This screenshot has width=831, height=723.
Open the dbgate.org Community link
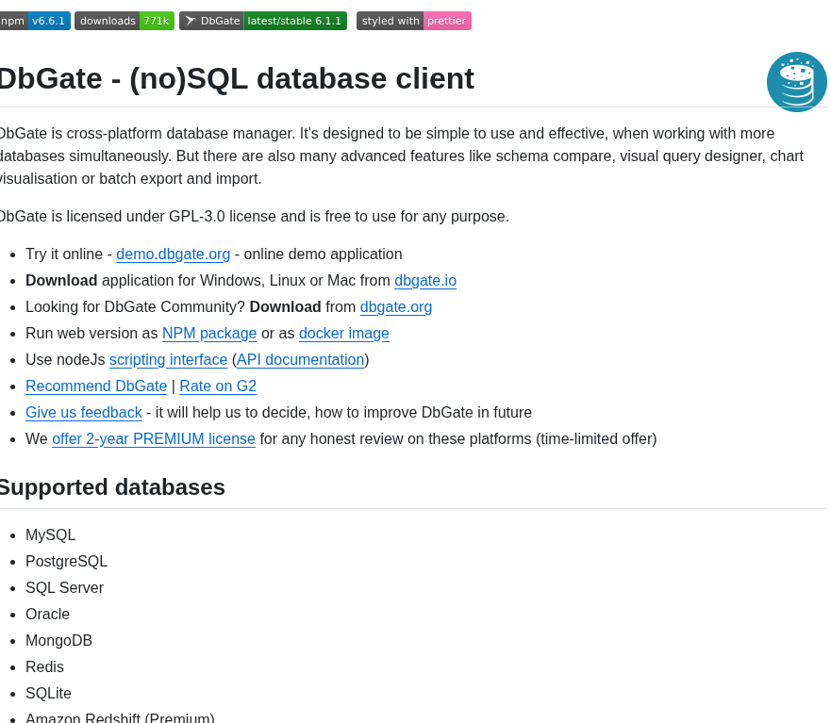(396, 307)
